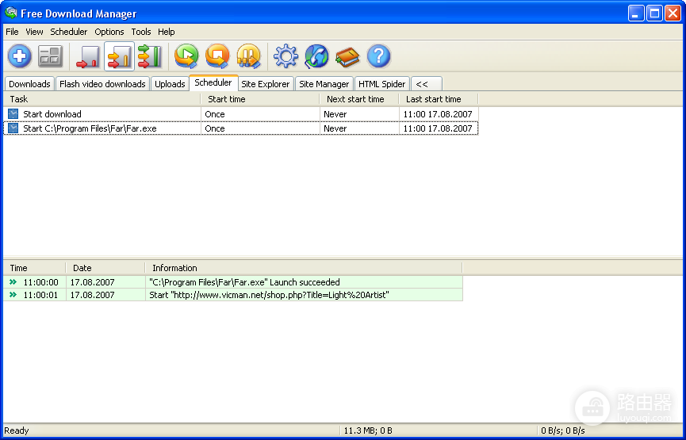Screen dimensions: 686x440
Task: Click 'Never' in the Start download row
Action: [x=335, y=114]
